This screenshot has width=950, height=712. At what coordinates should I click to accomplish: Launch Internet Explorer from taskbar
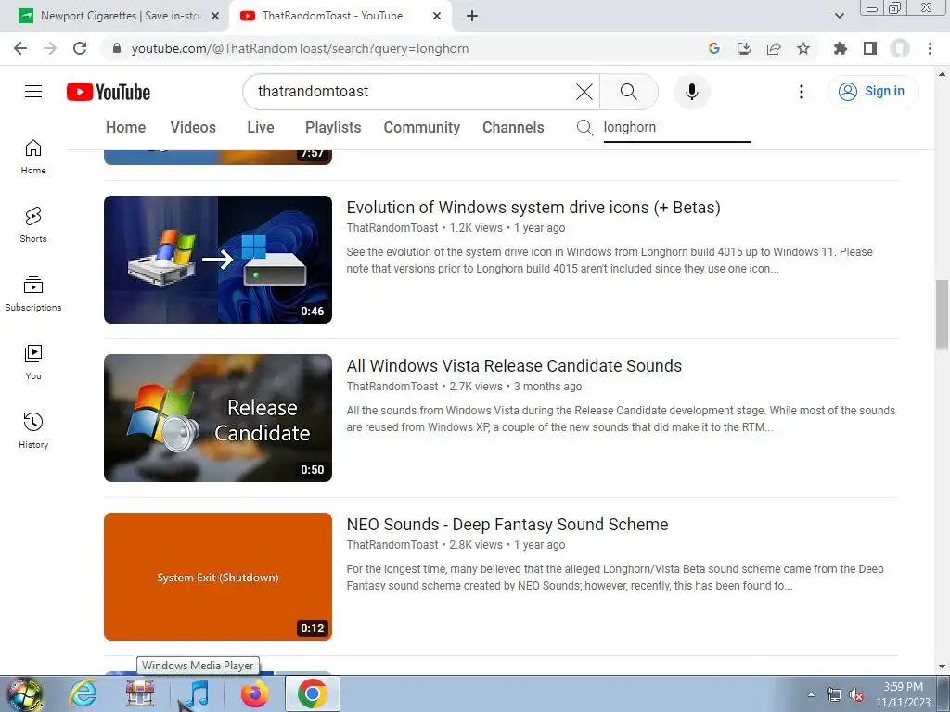coord(83,693)
